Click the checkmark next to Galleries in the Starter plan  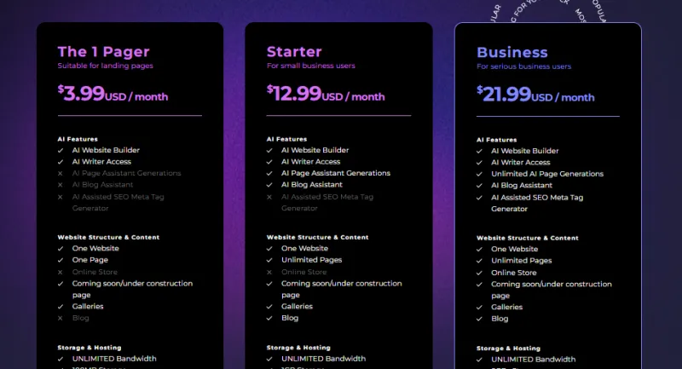pos(269,307)
